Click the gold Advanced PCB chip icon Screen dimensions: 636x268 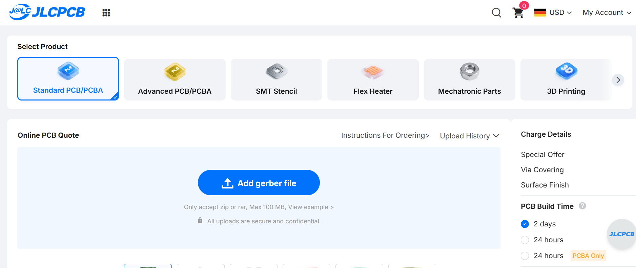coord(175,72)
